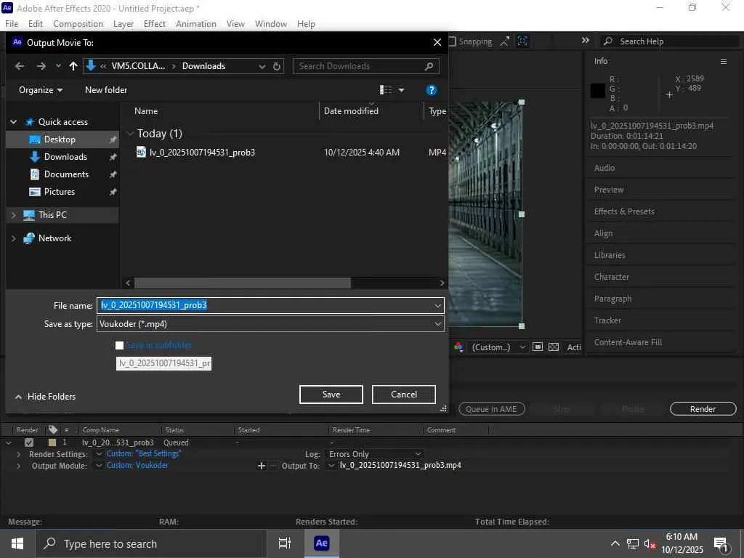The image size is (744, 558).
Task: Enable the Save in subfolder checkbox
Action: coord(120,345)
